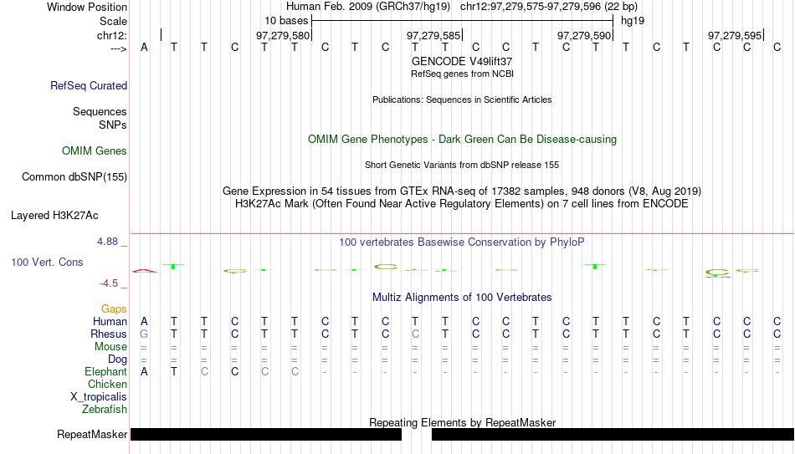Screen dimensions: 795x454
Task: Click the 10 bases scale bar label
Action: 286,21
